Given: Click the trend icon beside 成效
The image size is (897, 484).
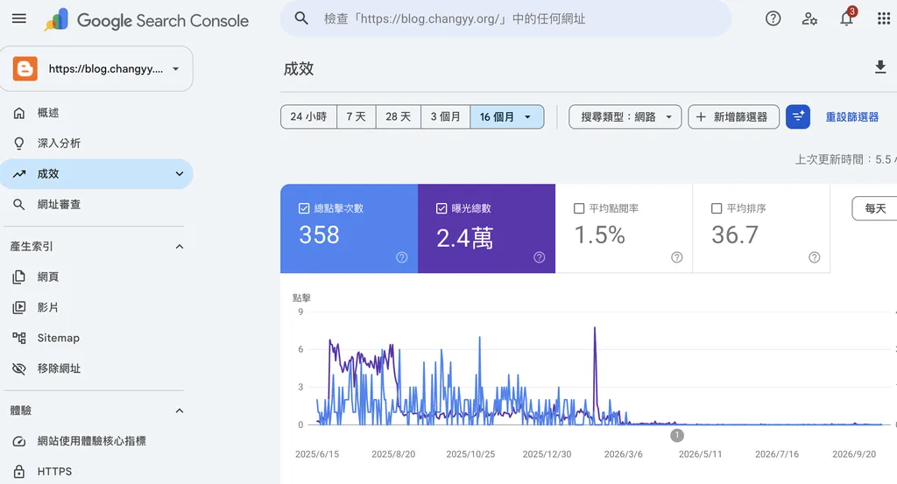Looking at the screenshot, I should click(19, 173).
